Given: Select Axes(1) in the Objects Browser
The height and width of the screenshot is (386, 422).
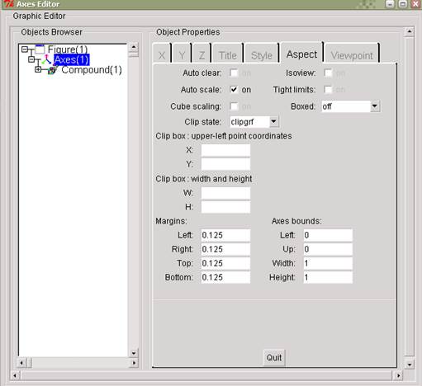Looking at the screenshot, I should coord(72,59).
